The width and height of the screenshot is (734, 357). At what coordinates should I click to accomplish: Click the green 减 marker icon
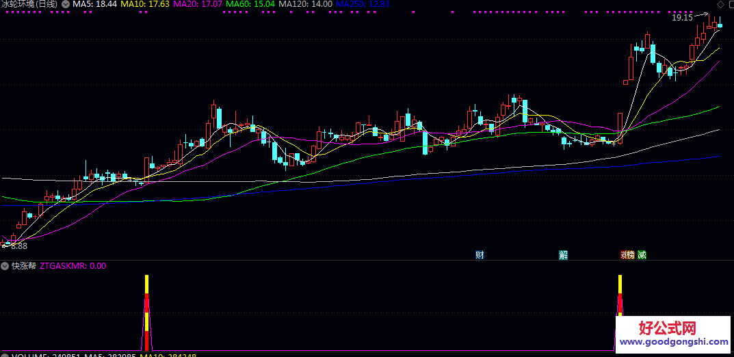tap(642, 255)
